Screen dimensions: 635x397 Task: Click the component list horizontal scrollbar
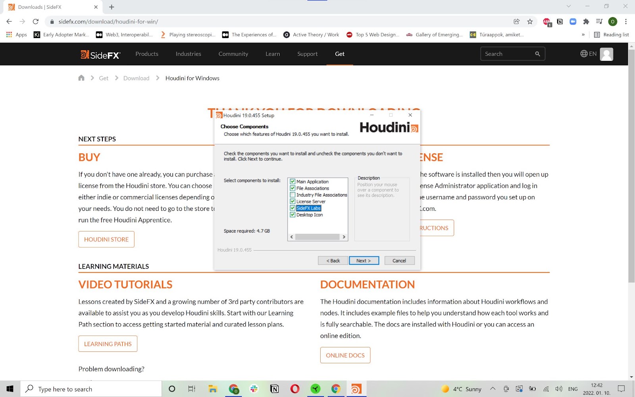pos(317,237)
